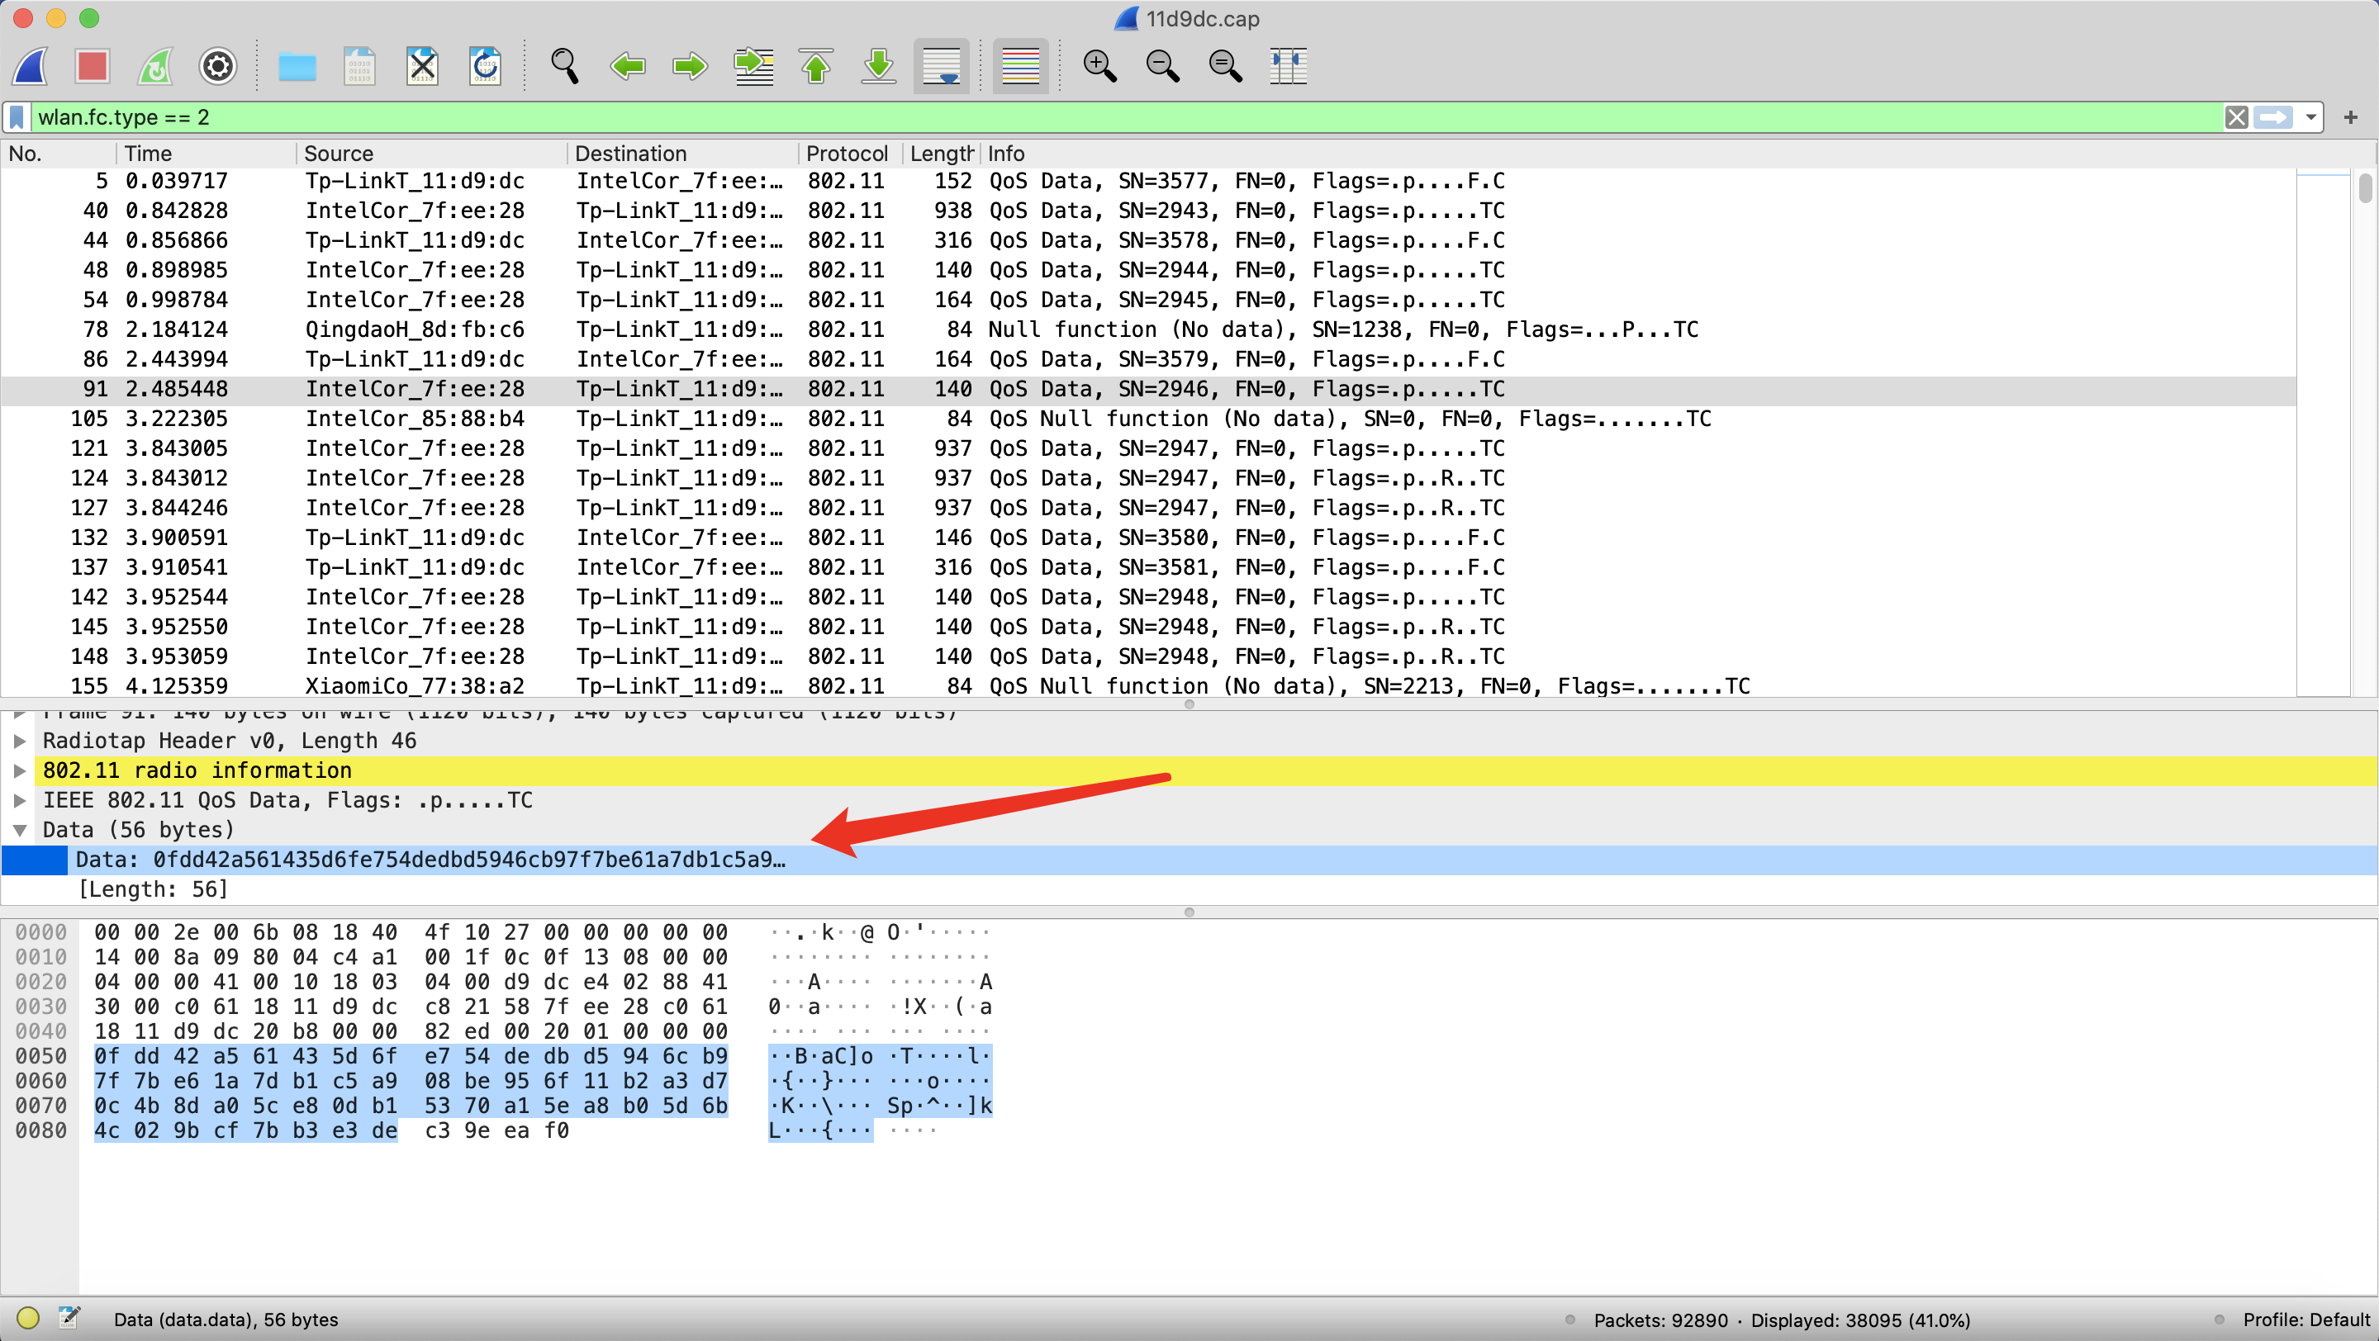Expand 802.11 radio information section
The image size is (2379, 1341).
(x=19, y=770)
